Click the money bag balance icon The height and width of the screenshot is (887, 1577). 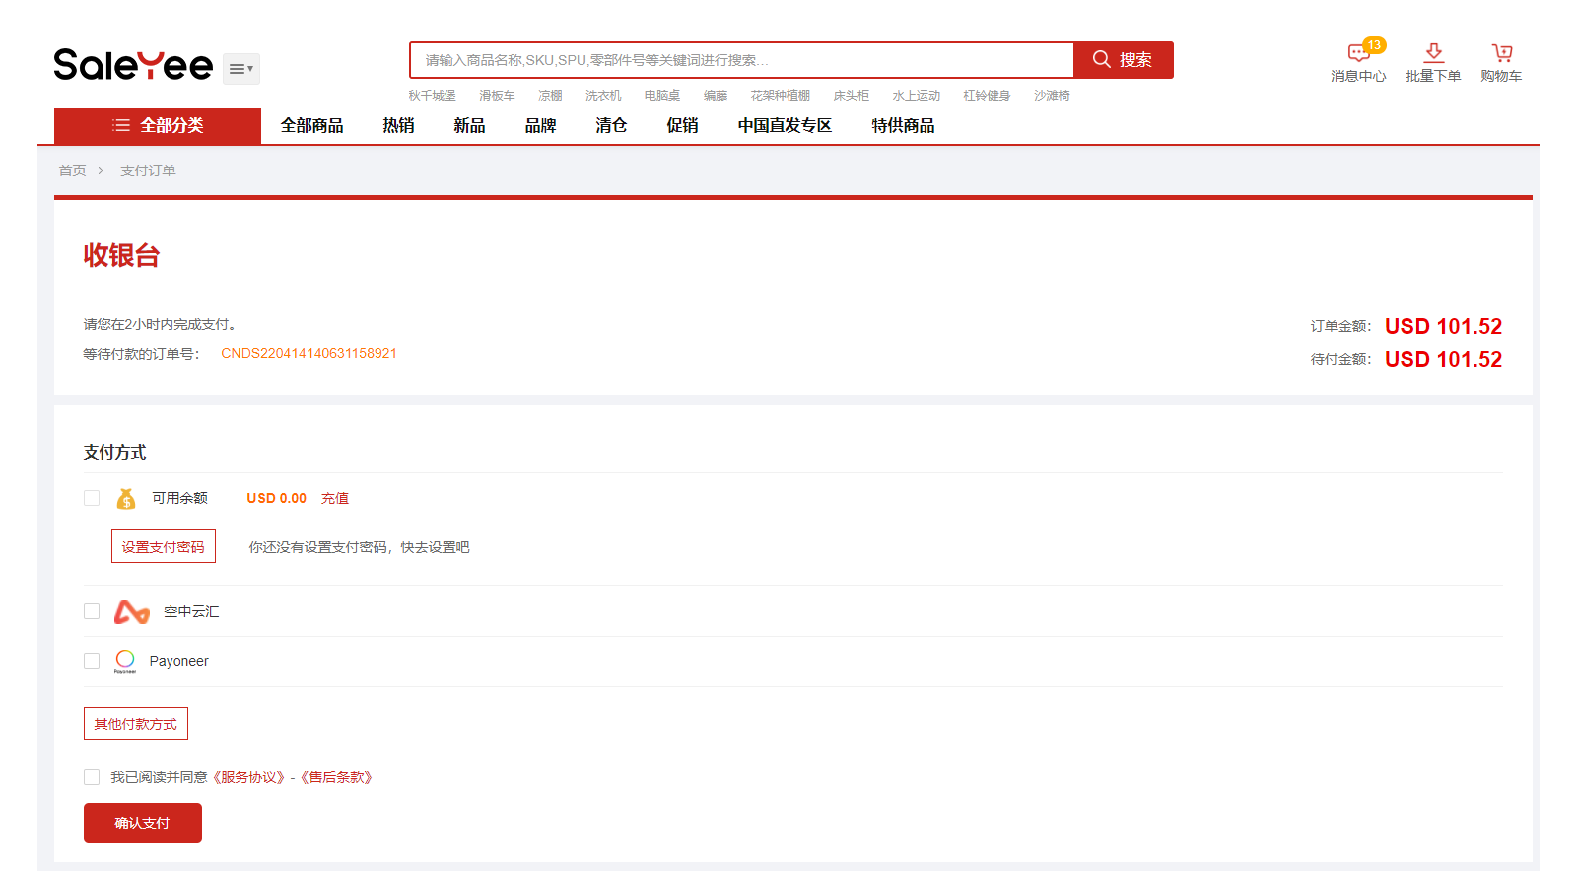(x=126, y=499)
